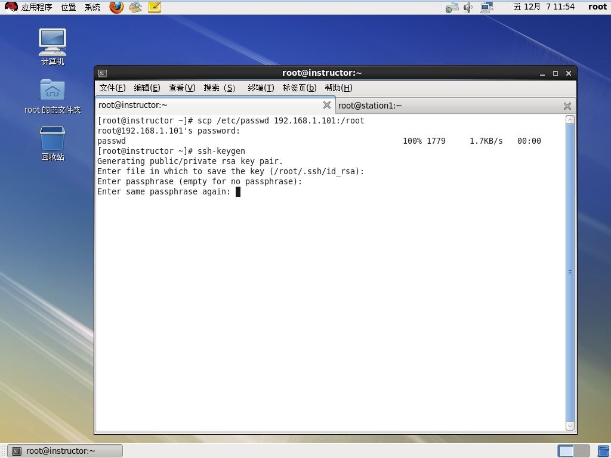Click the mail client launcher icon

click(135, 7)
